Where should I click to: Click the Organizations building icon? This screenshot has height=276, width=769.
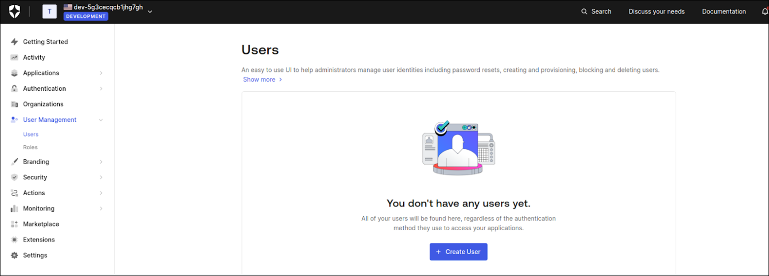tap(14, 104)
